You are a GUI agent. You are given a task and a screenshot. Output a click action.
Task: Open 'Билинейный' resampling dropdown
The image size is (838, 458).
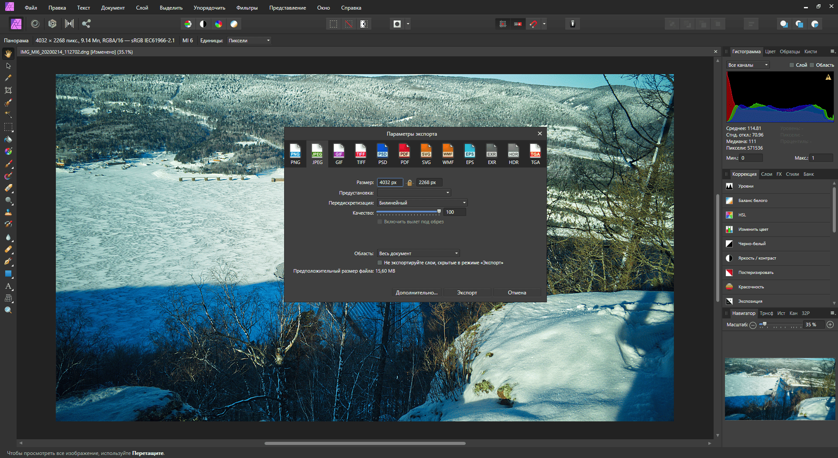422,203
